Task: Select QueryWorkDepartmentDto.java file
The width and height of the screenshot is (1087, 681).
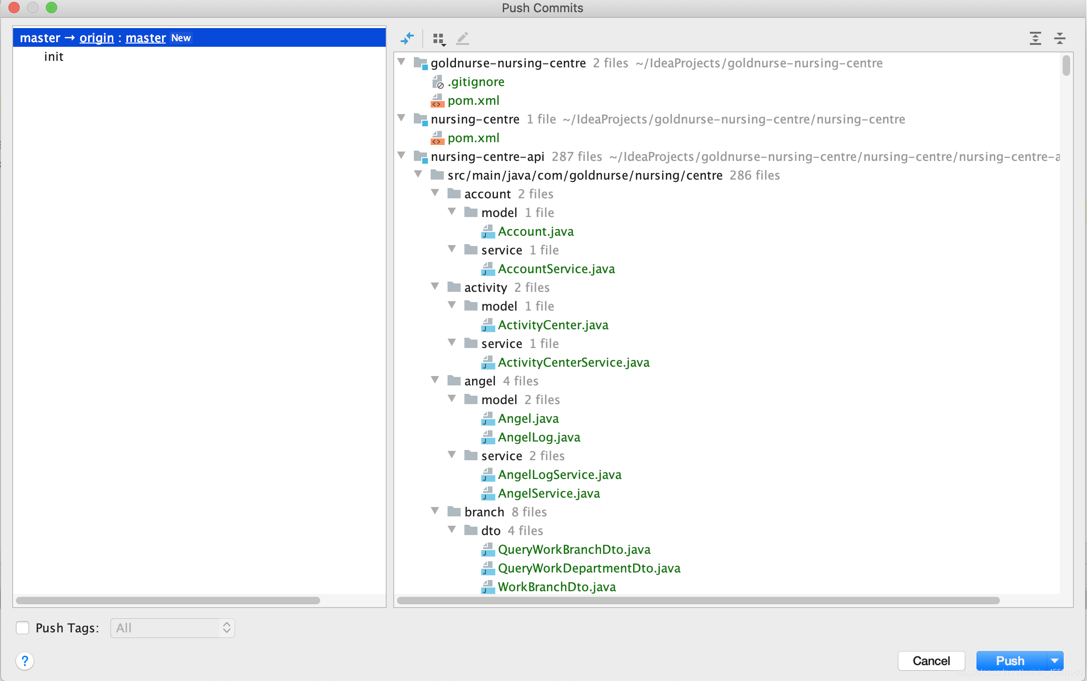Action: tap(589, 568)
